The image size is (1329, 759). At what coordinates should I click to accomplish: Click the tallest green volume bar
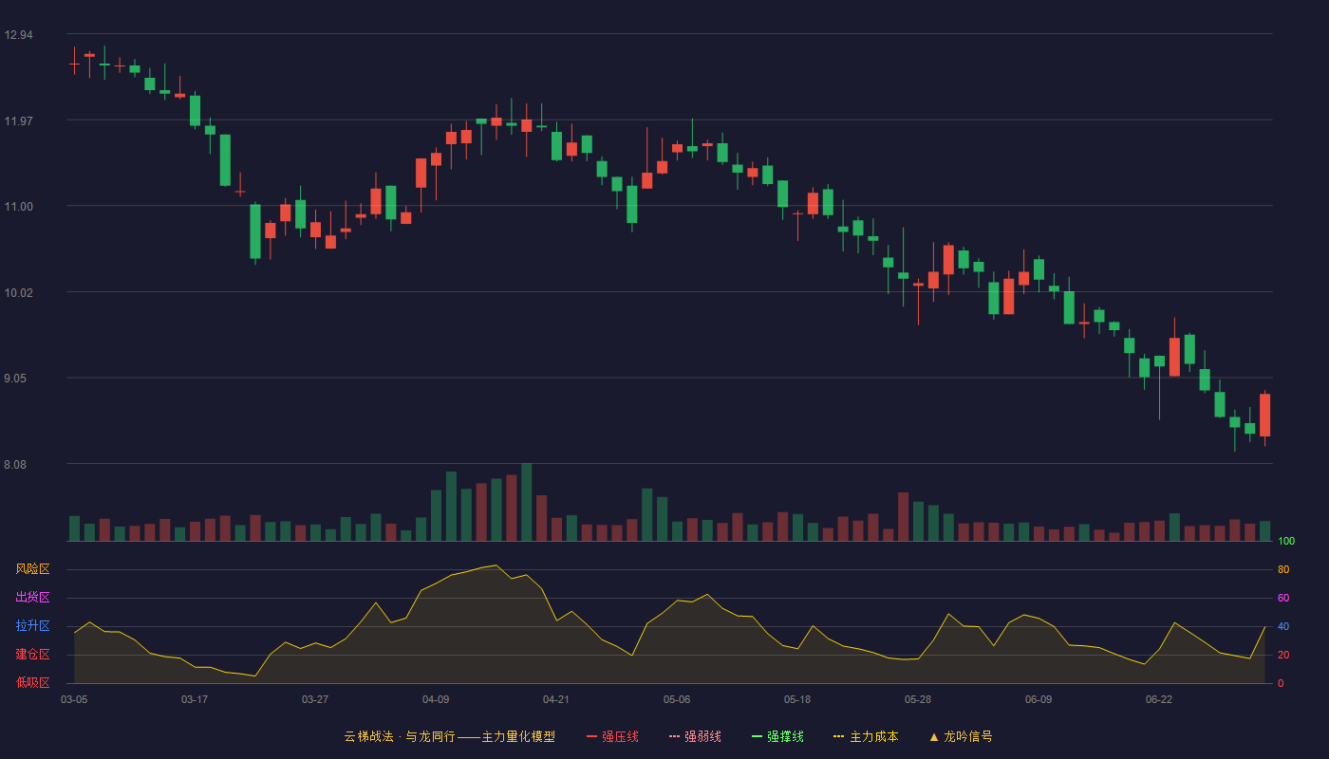pyautogui.click(x=527, y=502)
